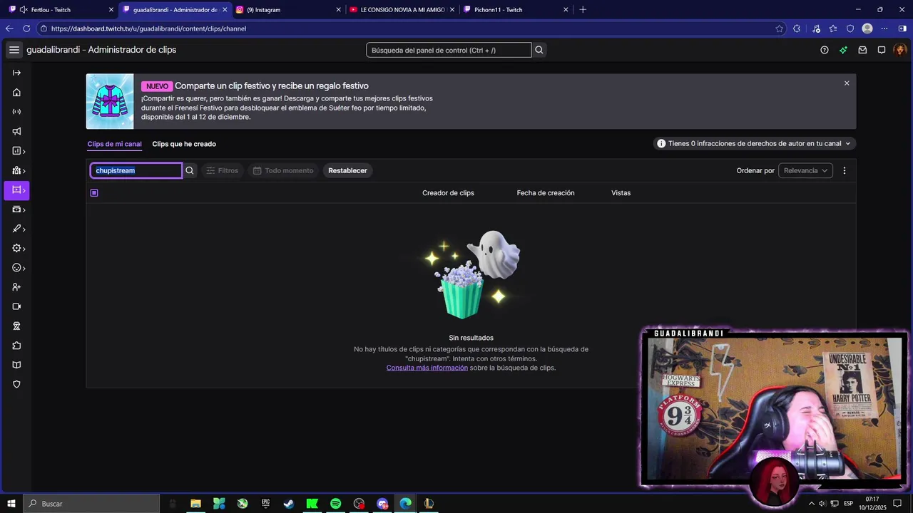This screenshot has height=513, width=913.
Task: Switch to Pichonn11 - Twitch browser tab
Action: [x=516, y=9]
